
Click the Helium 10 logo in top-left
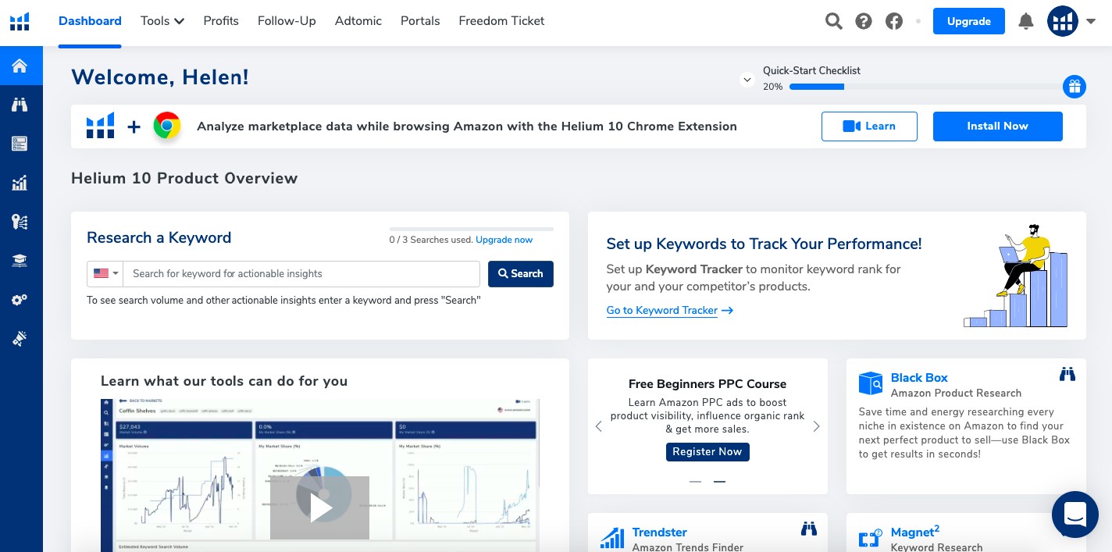[x=20, y=21]
